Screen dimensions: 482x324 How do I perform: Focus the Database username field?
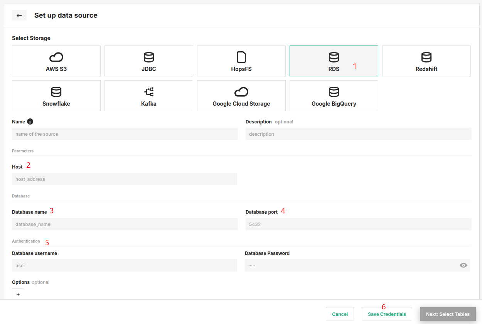pos(125,265)
